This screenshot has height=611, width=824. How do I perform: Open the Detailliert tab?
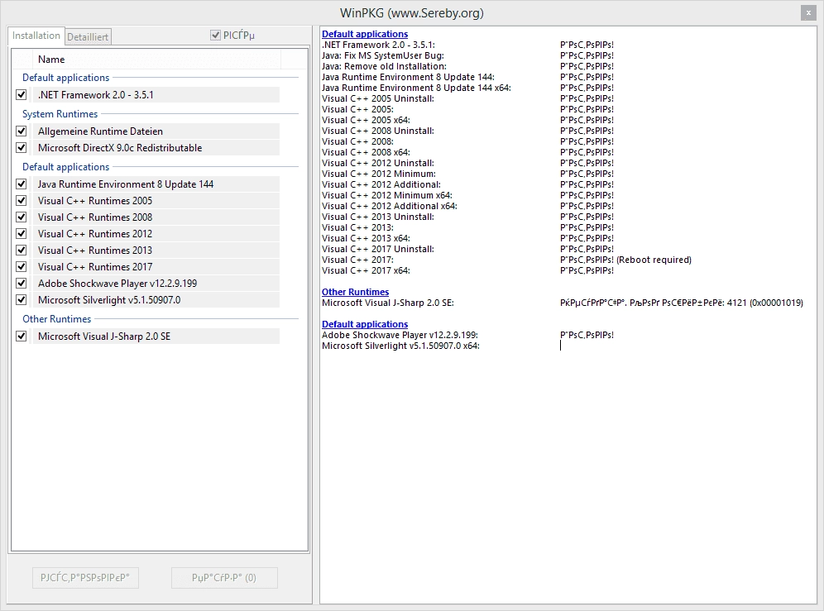point(89,36)
